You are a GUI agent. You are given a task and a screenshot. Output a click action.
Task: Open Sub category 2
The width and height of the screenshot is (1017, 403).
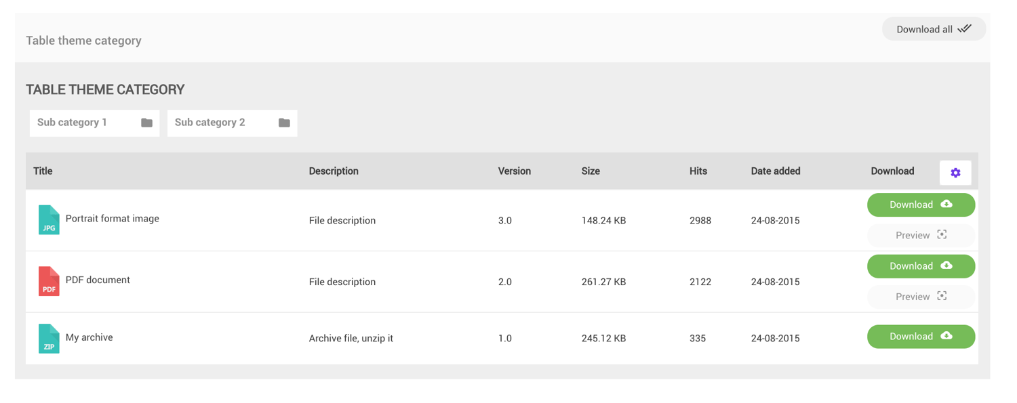tap(210, 123)
